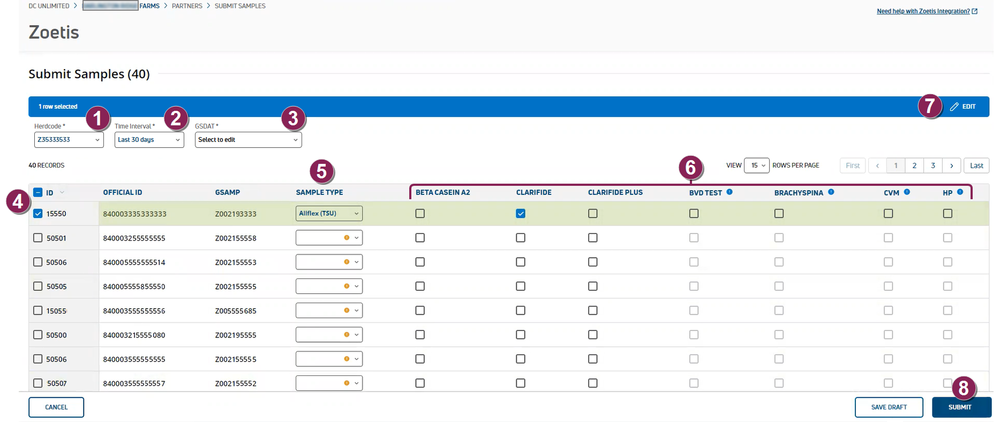
Task: Toggle the select-all checkbox in ID header
Action: coord(38,192)
